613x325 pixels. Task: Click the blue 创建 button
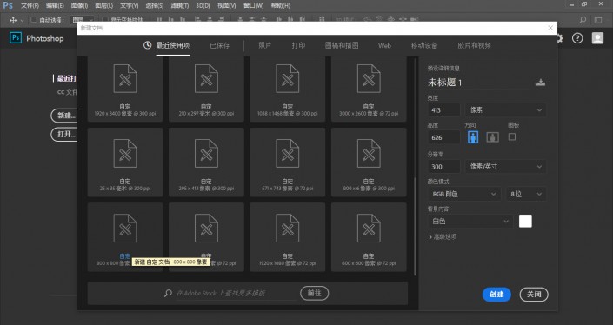496,294
